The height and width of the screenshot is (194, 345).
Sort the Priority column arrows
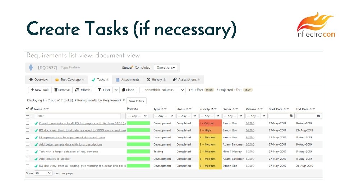214,108
